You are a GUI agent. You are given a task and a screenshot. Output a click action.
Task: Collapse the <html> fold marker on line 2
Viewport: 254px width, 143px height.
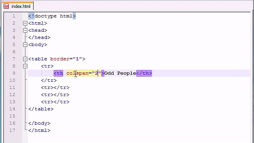(x=25, y=23)
